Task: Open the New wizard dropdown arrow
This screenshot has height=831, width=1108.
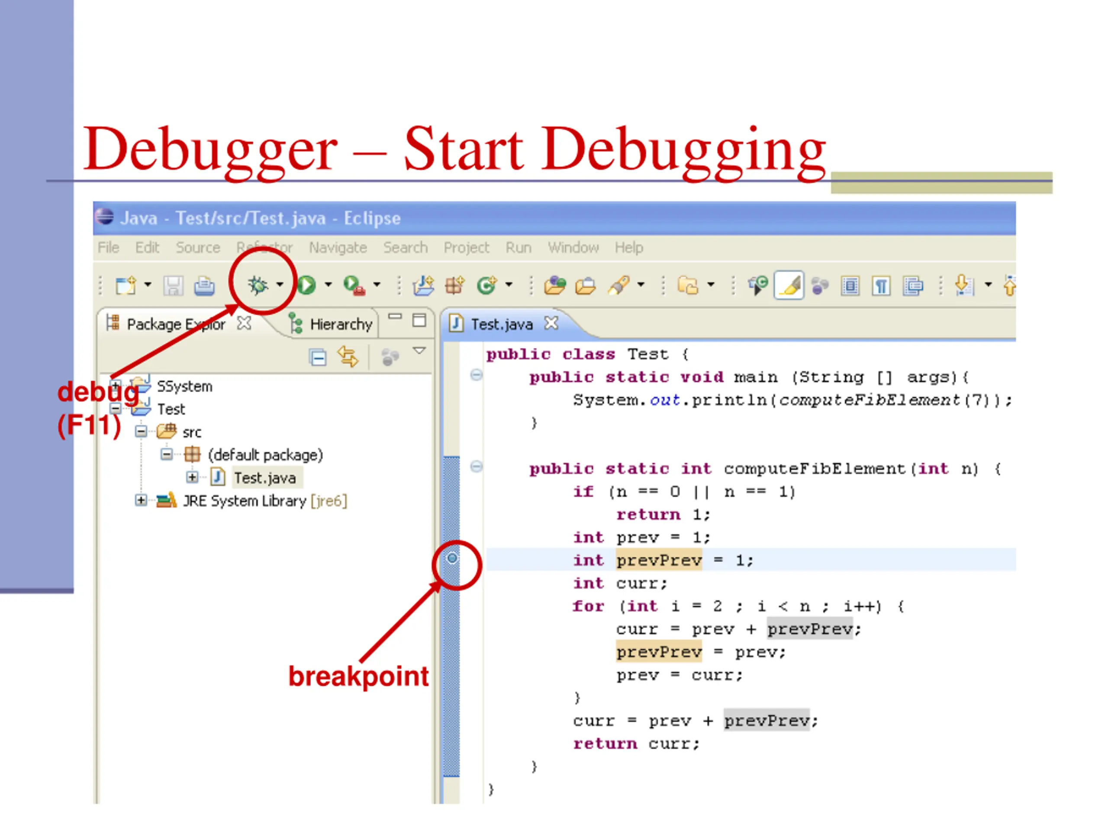Action: coord(148,284)
